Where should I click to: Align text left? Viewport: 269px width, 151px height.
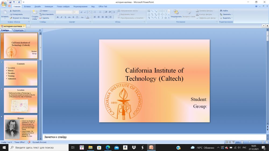coord(95,17)
